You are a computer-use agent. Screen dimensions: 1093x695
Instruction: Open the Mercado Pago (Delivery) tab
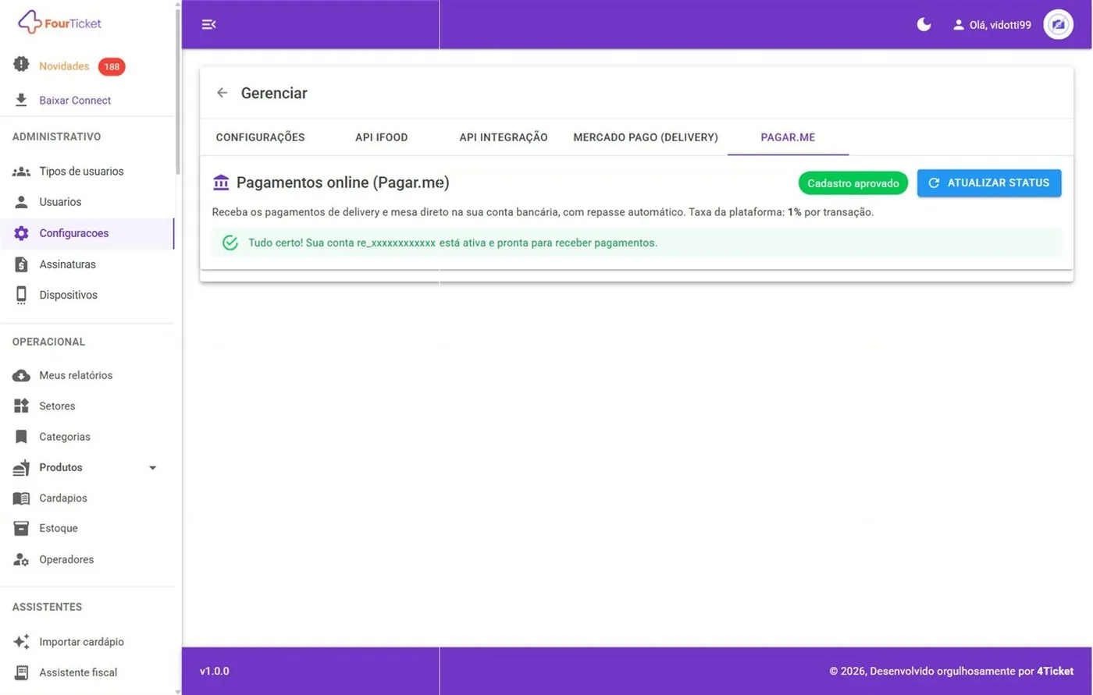646,137
